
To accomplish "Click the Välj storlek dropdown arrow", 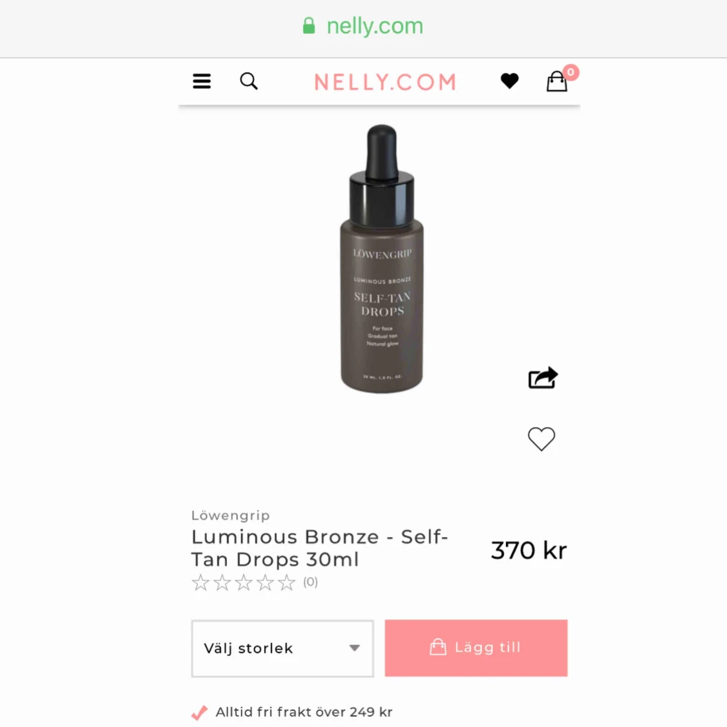I will click(x=355, y=648).
